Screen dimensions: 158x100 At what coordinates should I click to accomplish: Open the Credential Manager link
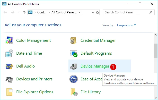coord(98,40)
